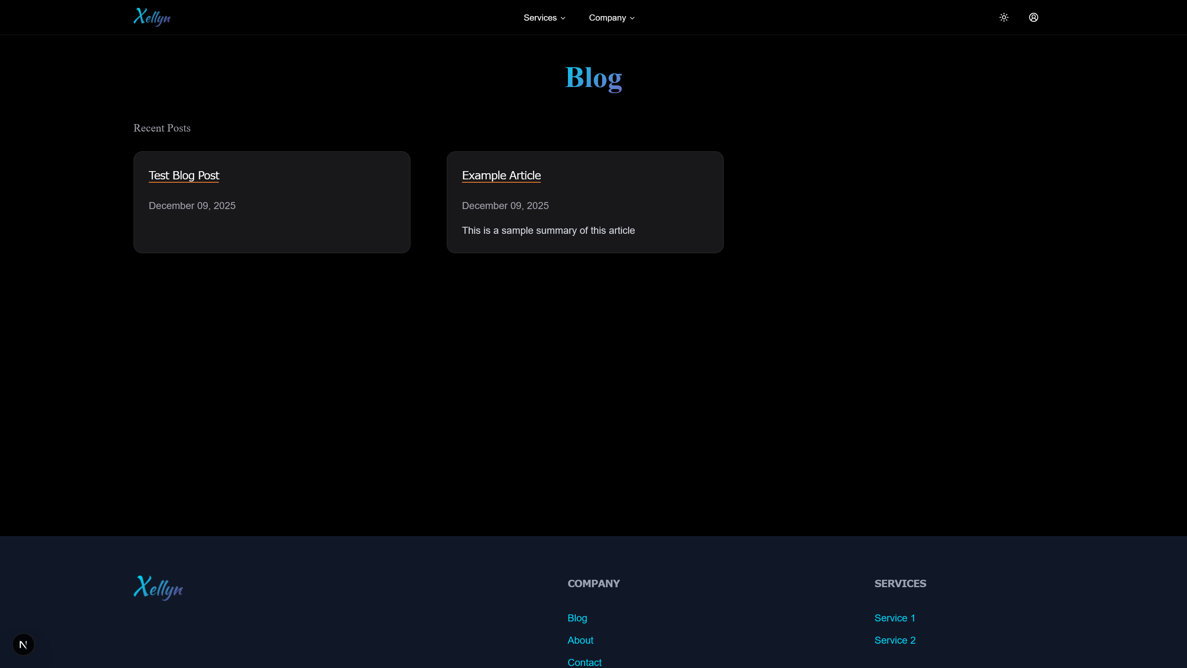Open the user account icon
Viewport: 1187px width, 668px height.
click(x=1034, y=17)
